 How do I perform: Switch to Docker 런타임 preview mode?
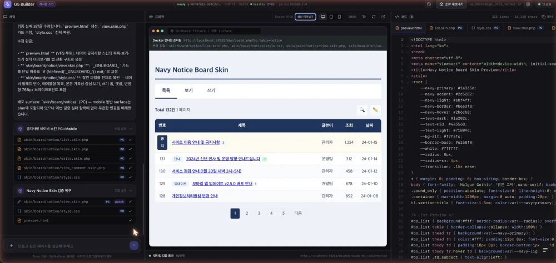[284, 17]
